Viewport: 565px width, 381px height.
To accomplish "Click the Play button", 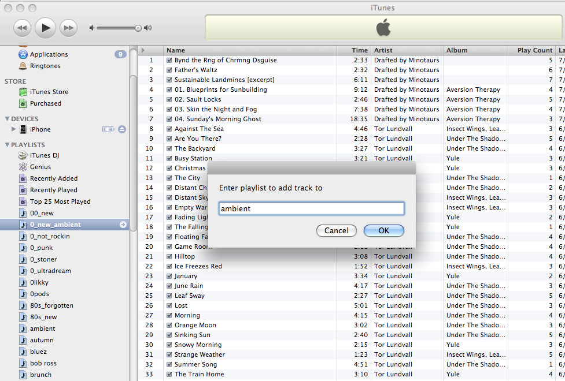I will click(x=46, y=28).
